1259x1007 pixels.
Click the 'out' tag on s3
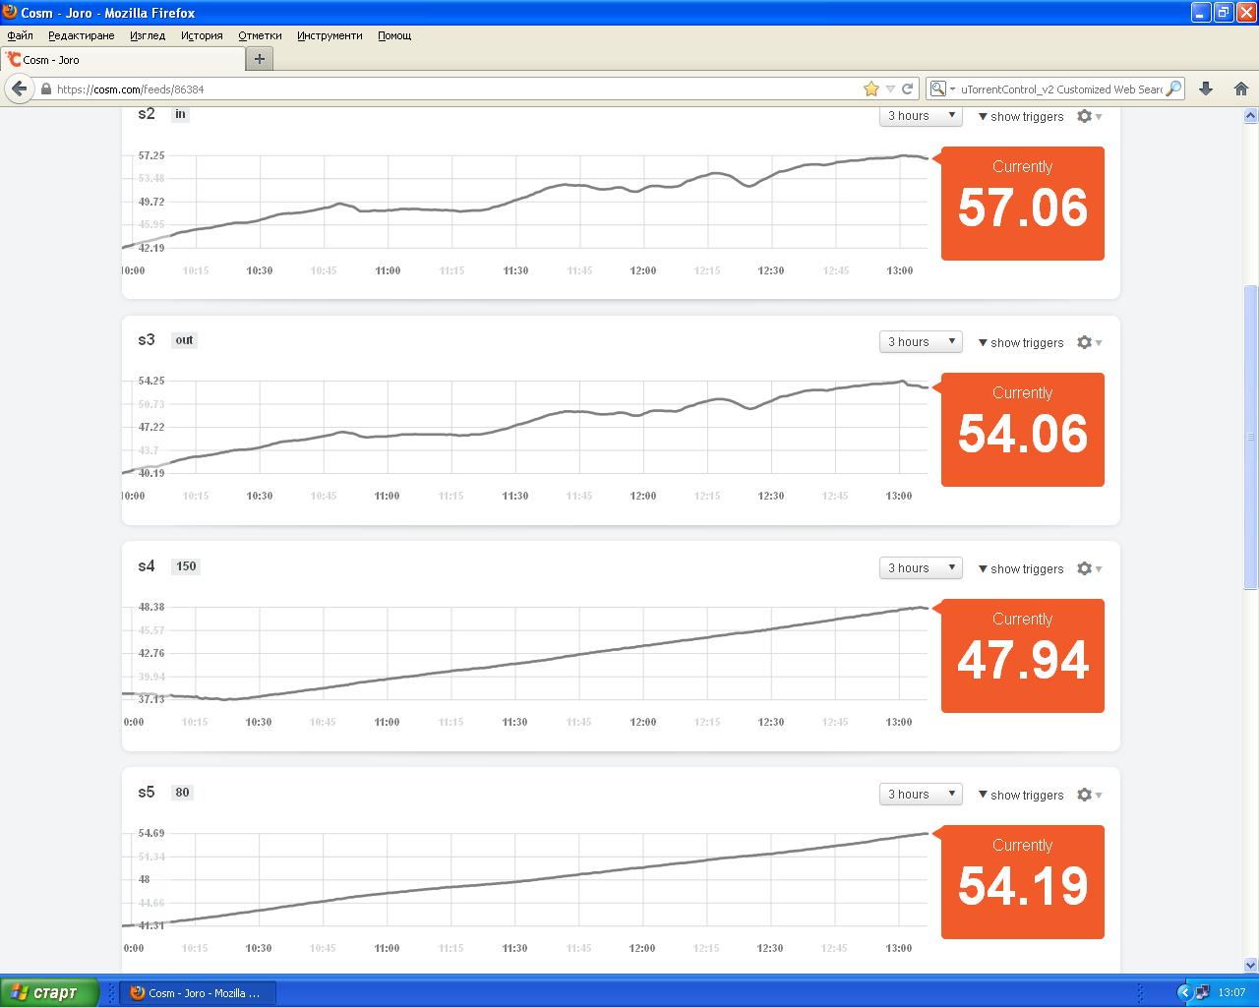[x=184, y=340]
